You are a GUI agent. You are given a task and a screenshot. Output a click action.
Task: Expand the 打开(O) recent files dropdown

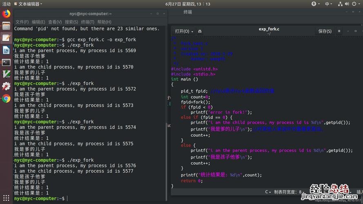pyautogui.click(x=192, y=31)
